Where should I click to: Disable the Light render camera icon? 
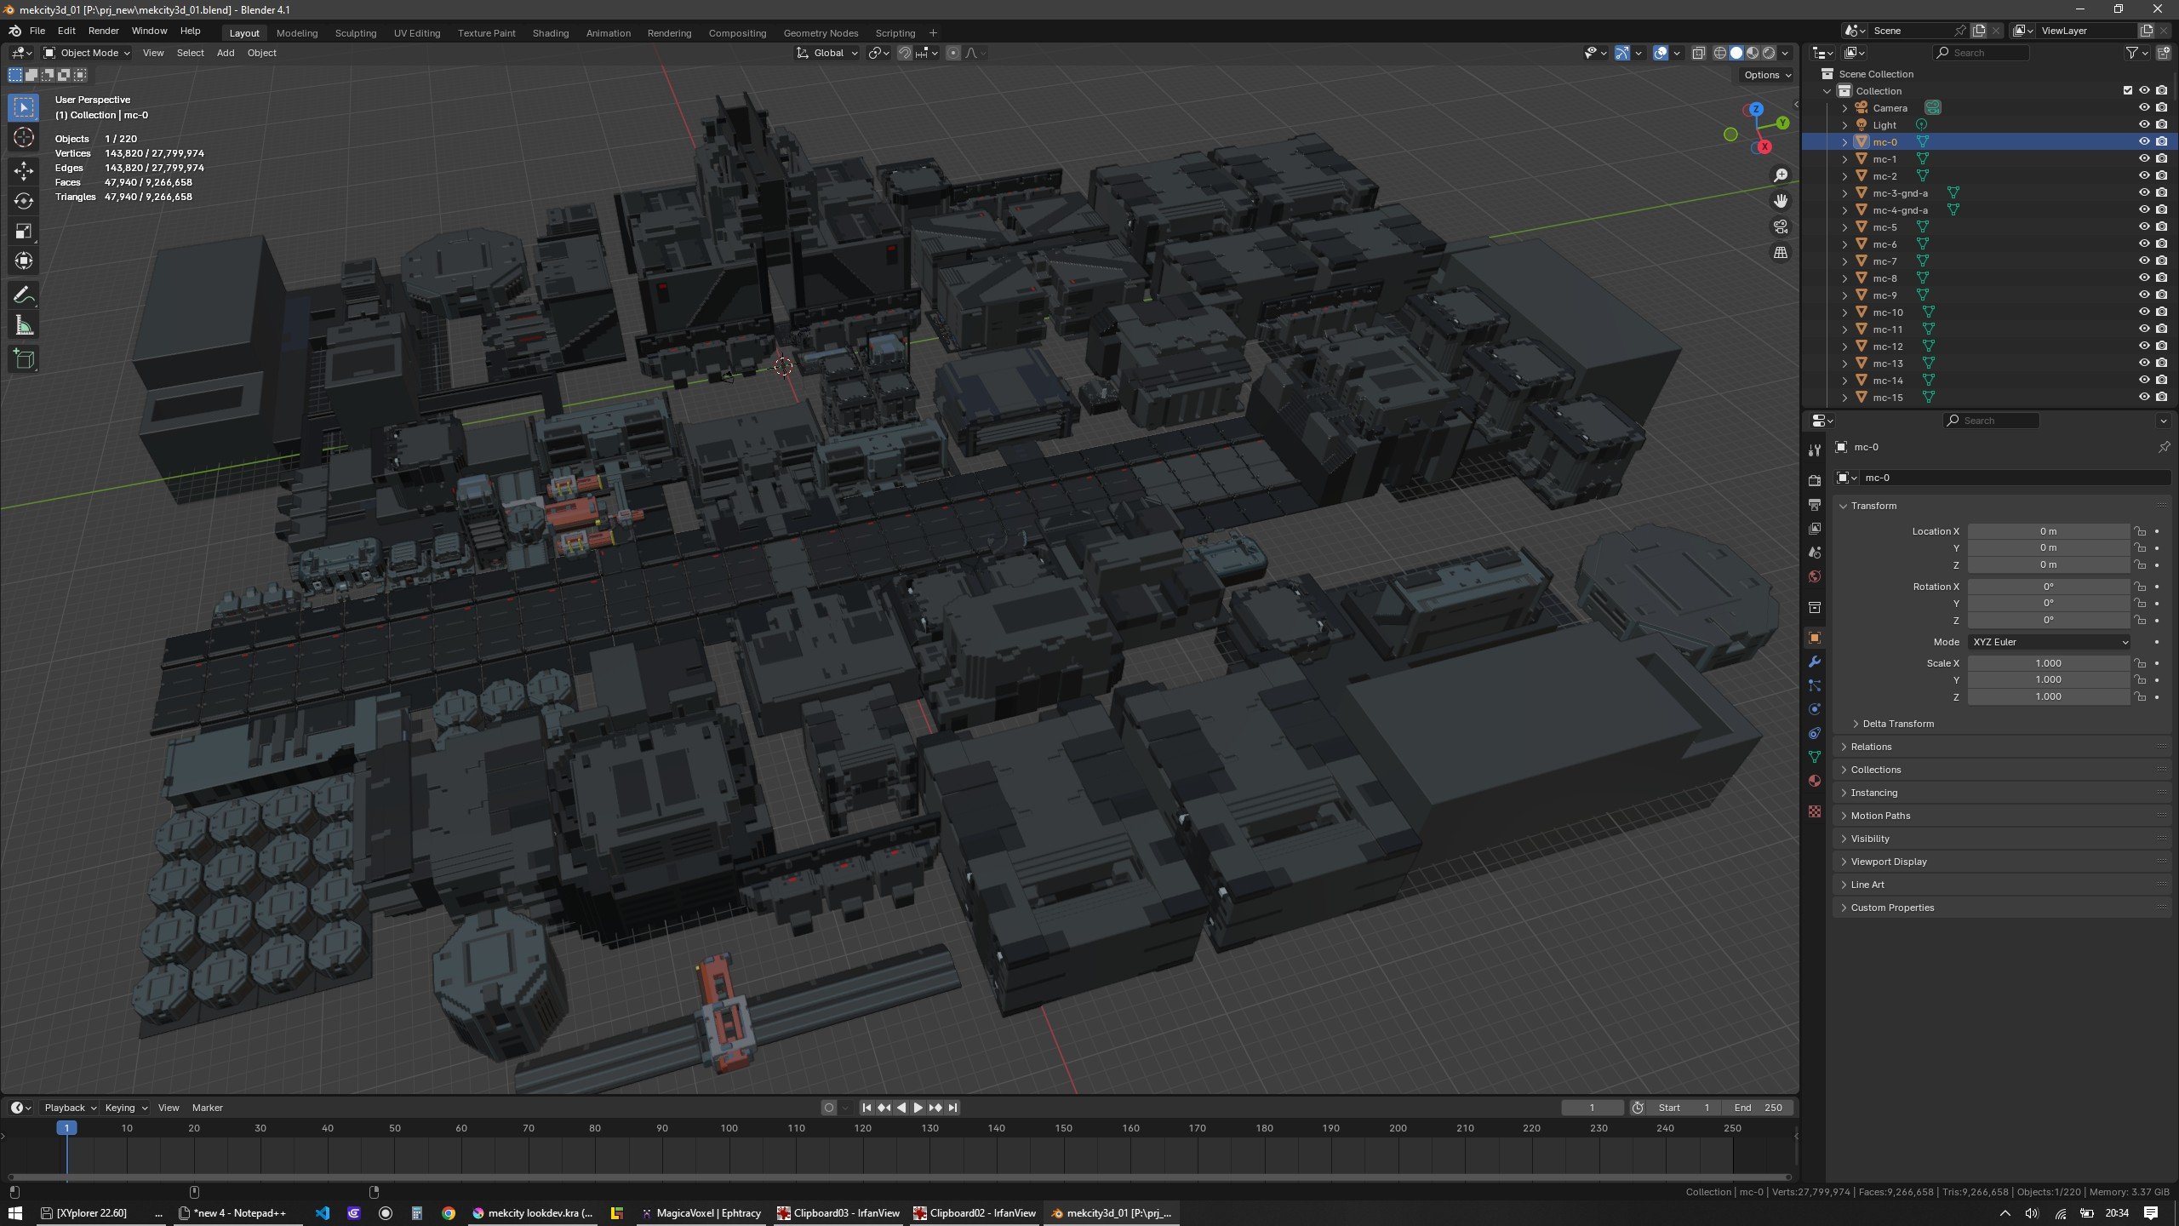pos(2161,125)
